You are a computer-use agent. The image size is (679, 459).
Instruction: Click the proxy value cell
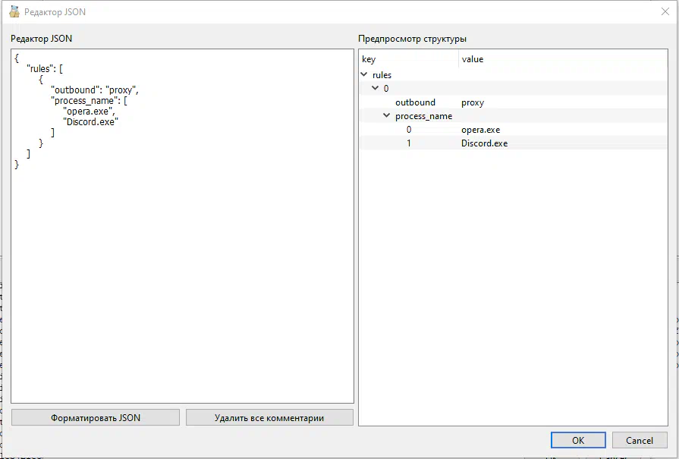[473, 102]
